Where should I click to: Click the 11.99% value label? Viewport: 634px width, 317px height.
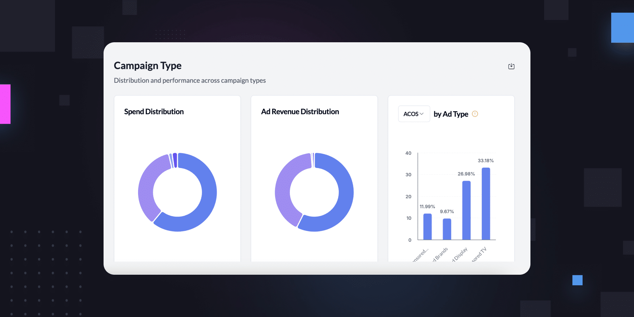click(x=427, y=207)
